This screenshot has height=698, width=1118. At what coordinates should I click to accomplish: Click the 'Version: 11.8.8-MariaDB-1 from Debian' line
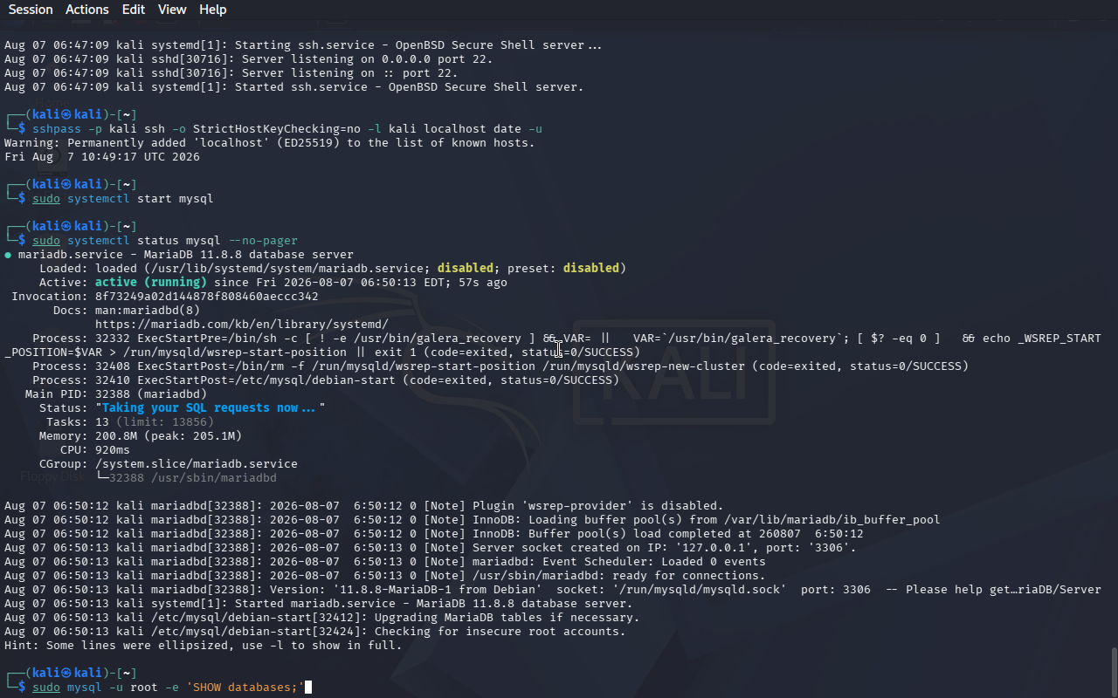(553, 590)
